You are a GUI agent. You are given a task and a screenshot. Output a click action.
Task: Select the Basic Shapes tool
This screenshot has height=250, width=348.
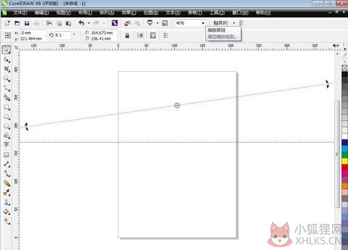pos(6,135)
